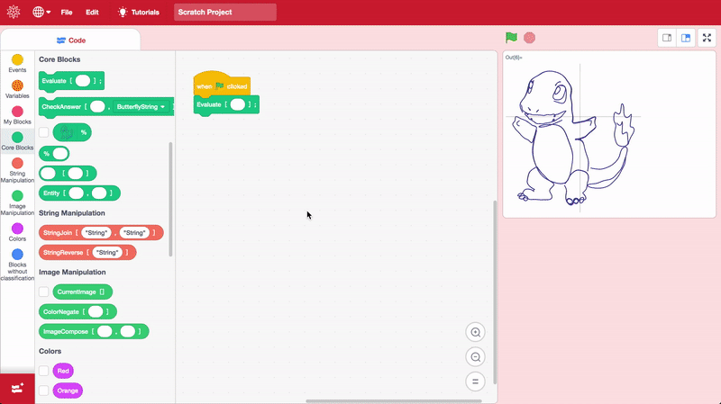Click the Orange color block

click(x=68, y=391)
